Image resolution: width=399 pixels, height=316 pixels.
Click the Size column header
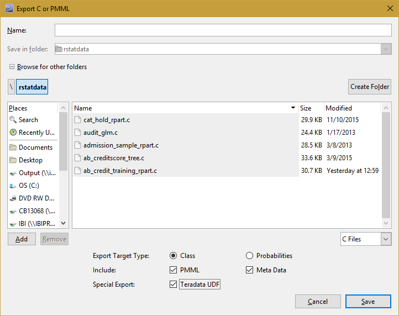pos(311,108)
